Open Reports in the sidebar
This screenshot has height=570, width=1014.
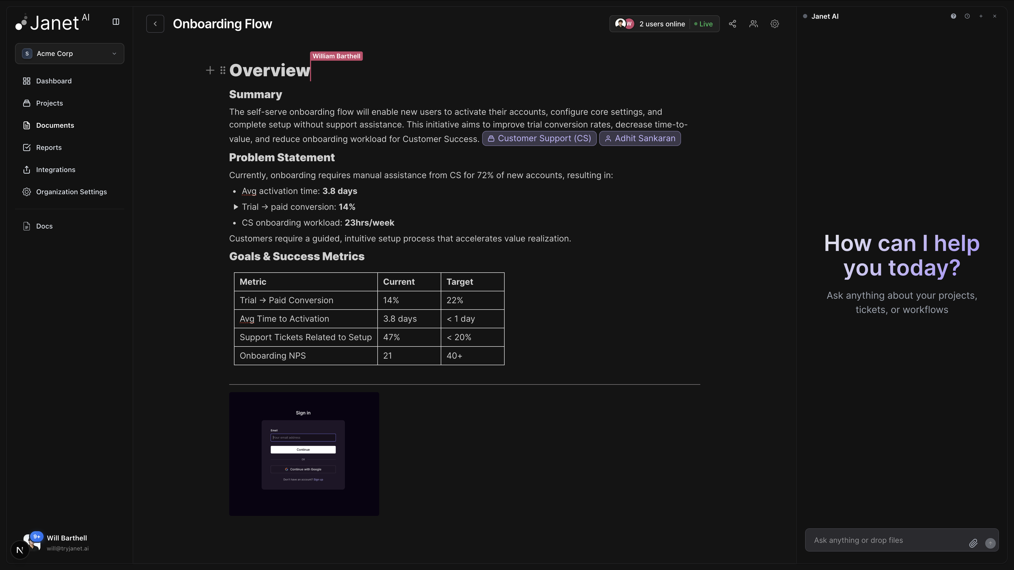tap(49, 148)
